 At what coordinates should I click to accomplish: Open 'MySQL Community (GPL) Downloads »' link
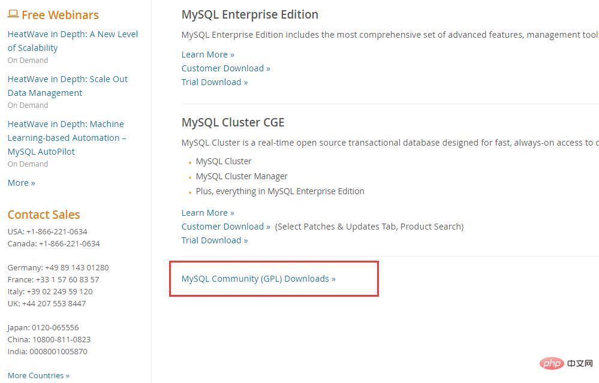coord(258,279)
